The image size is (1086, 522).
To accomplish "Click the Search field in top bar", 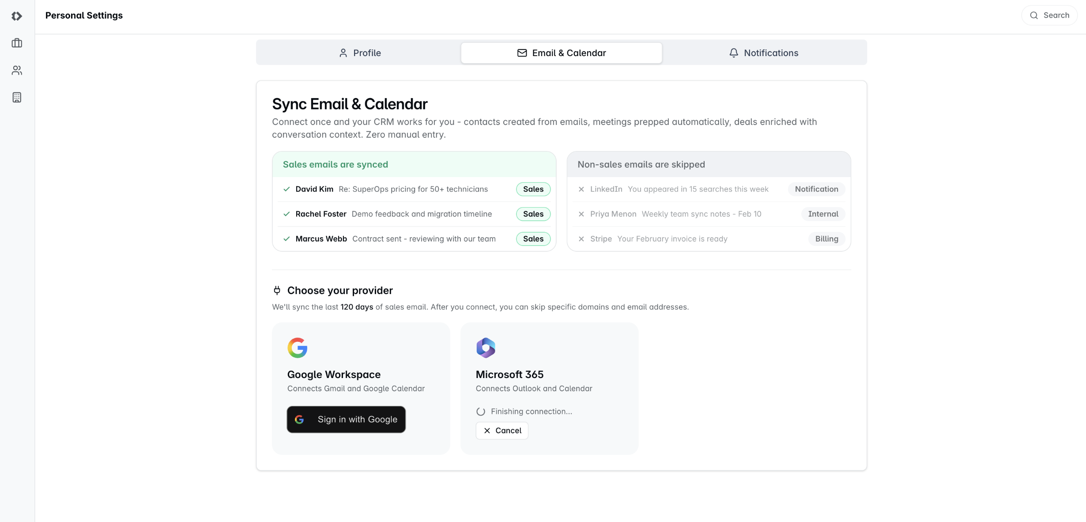I will 1049,15.
